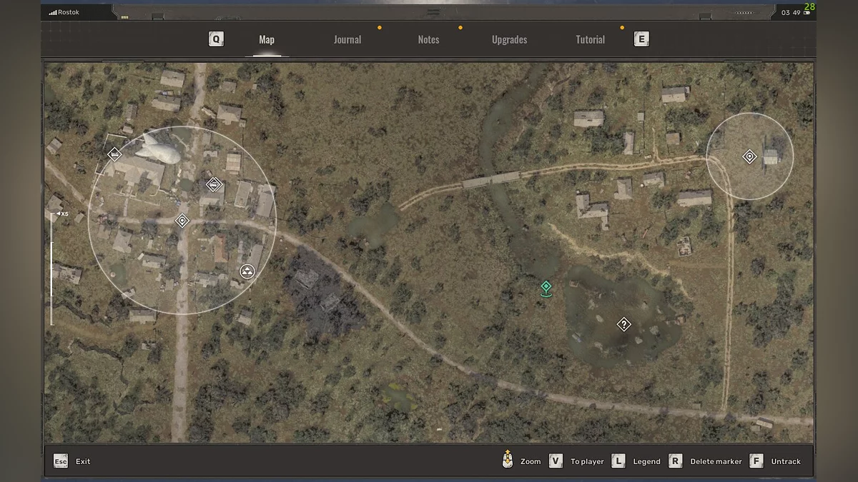Select the bed rest-spot marker on map
This screenshot has width=858, height=482.
coord(114,154)
